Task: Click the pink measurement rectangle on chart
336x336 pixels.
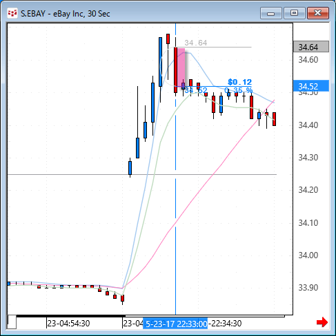Action: click(181, 67)
